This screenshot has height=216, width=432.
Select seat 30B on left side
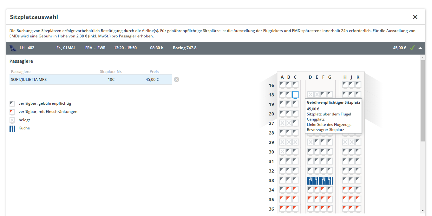point(289,151)
